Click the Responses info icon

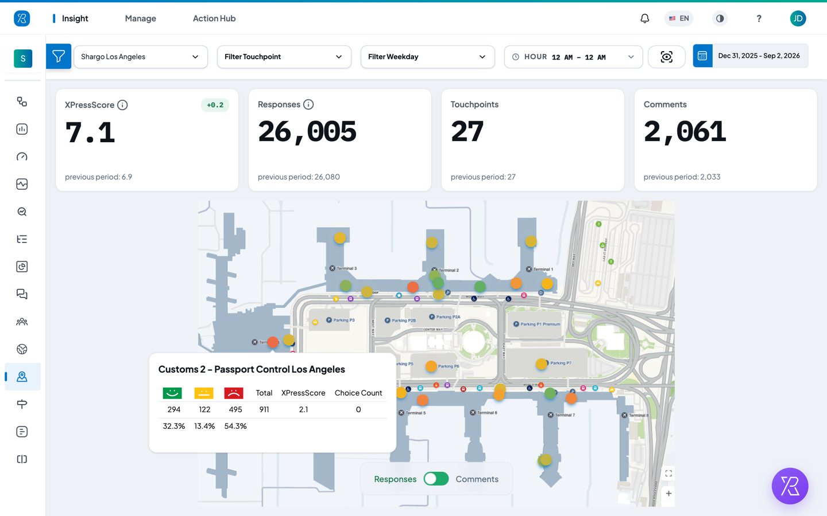pos(308,104)
